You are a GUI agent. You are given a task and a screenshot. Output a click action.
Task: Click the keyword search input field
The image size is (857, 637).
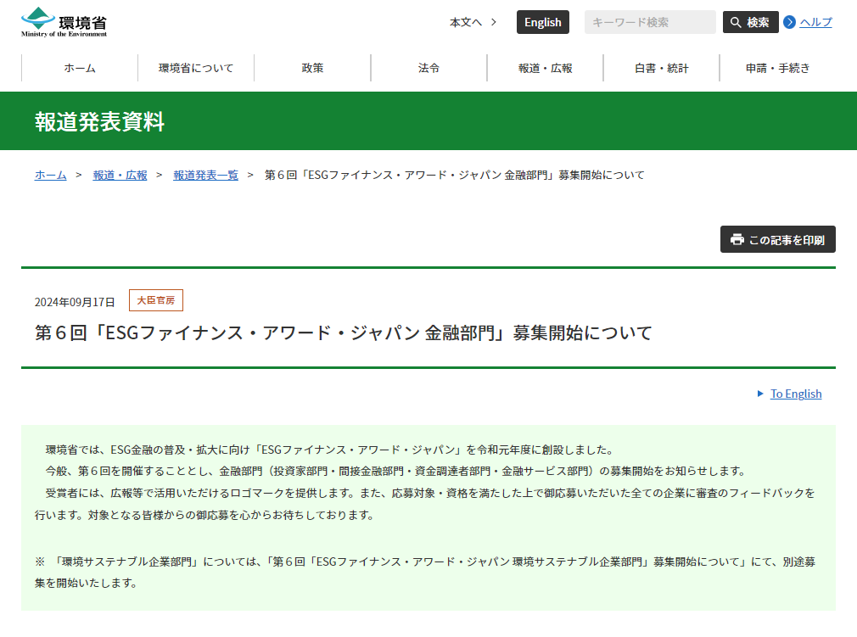pos(650,22)
